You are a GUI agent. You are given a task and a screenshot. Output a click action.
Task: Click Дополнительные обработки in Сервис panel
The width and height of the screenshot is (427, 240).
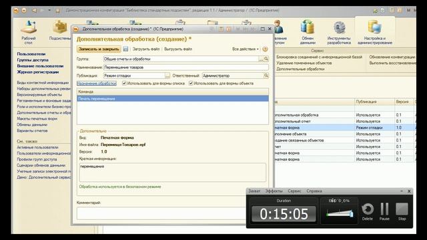coord(300,69)
